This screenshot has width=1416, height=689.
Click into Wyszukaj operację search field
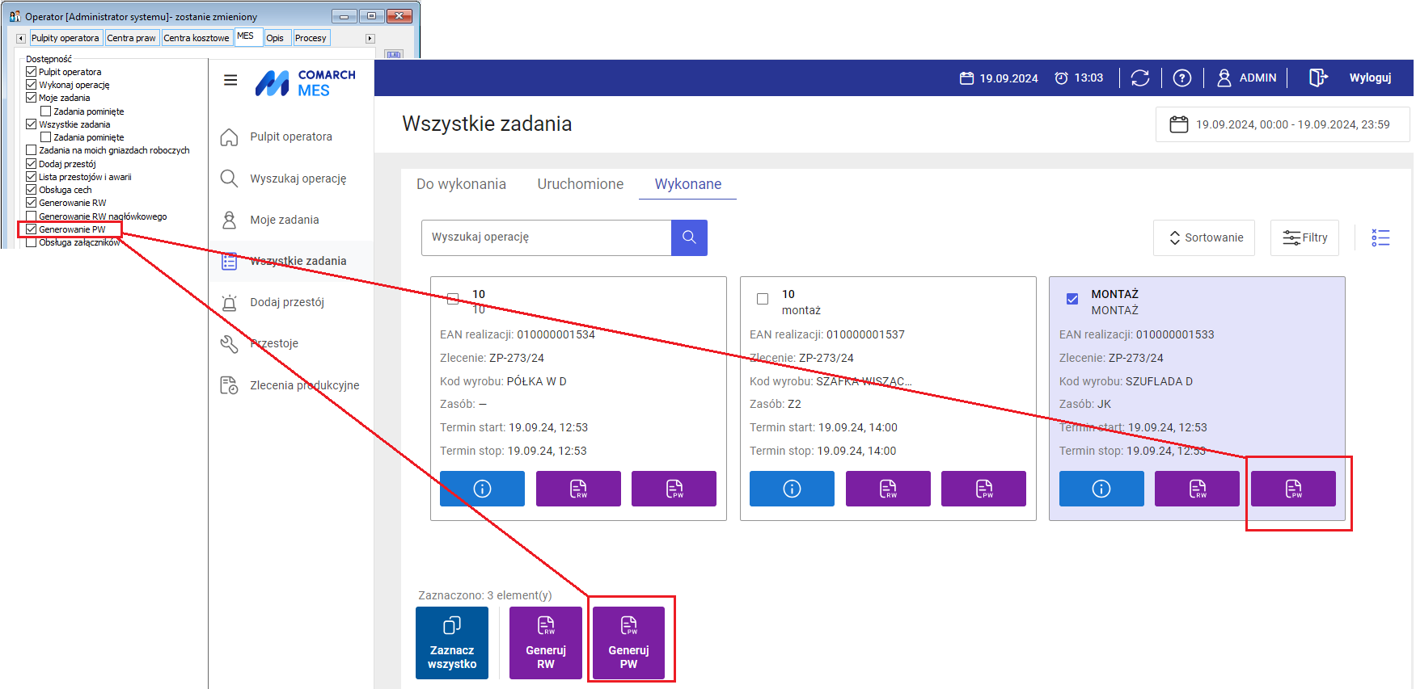click(547, 237)
